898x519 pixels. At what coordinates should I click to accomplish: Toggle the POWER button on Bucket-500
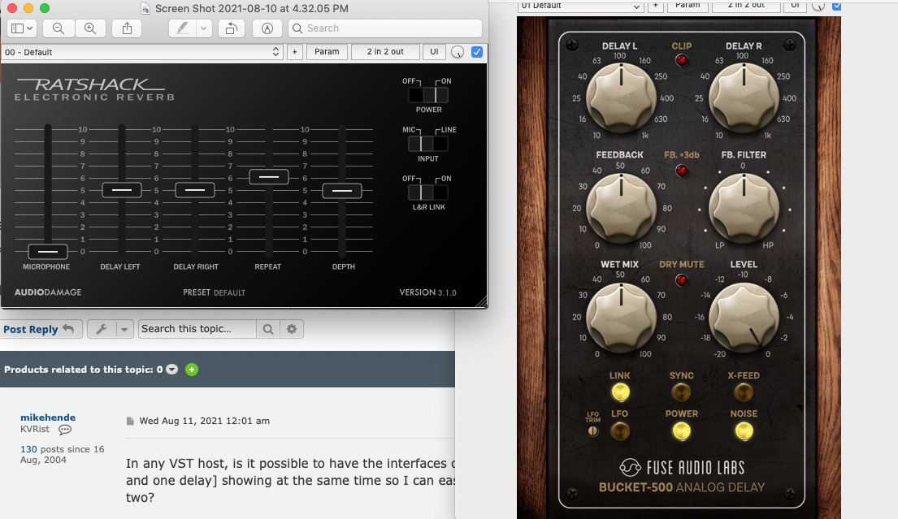(x=681, y=431)
